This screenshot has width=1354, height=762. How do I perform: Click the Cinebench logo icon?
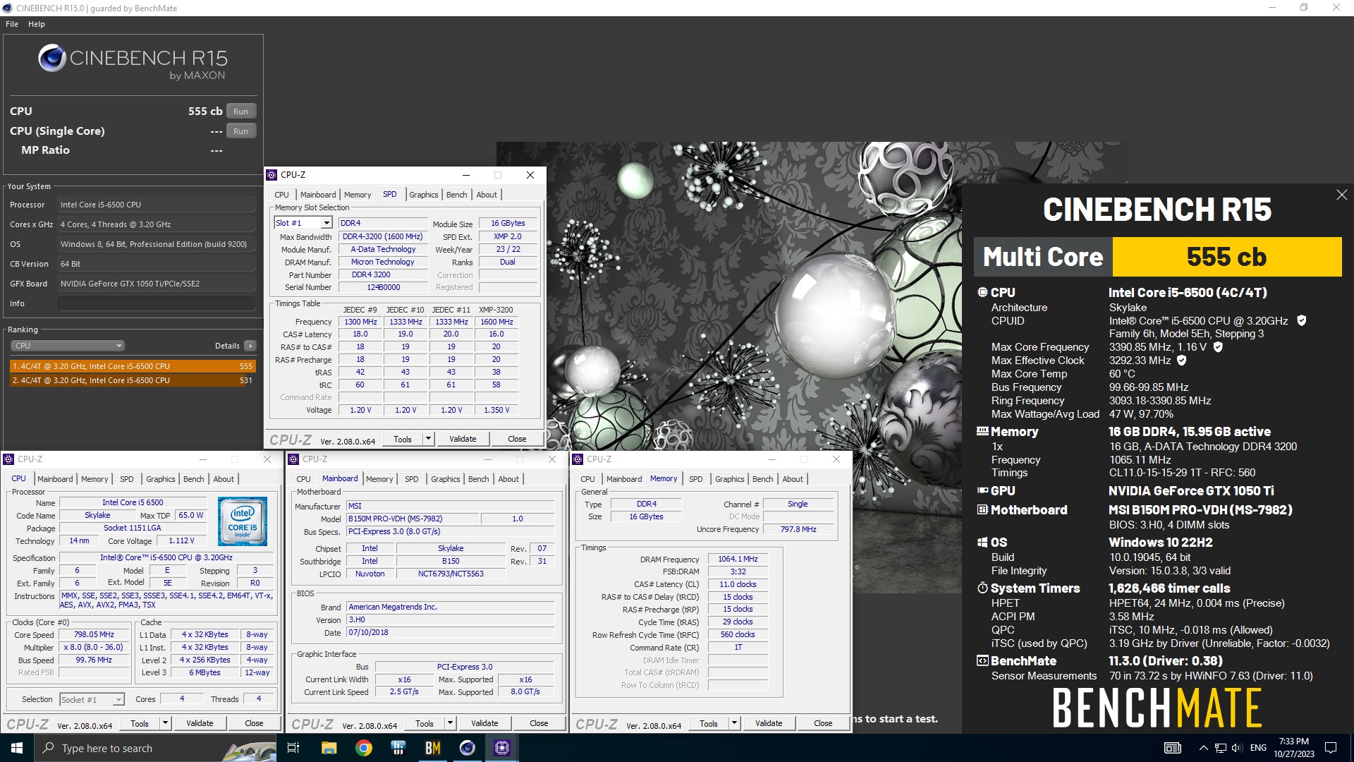pos(52,58)
